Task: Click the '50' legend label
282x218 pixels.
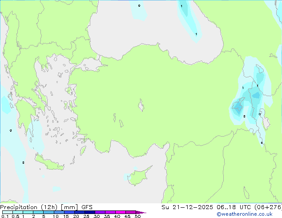Action: coord(137,216)
